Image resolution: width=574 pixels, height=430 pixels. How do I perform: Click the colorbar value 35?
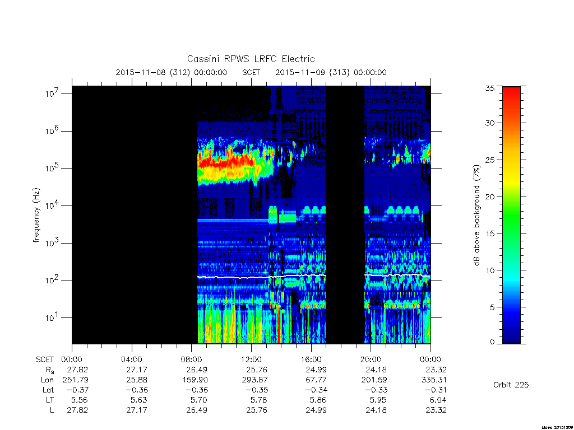tap(489, 88)
